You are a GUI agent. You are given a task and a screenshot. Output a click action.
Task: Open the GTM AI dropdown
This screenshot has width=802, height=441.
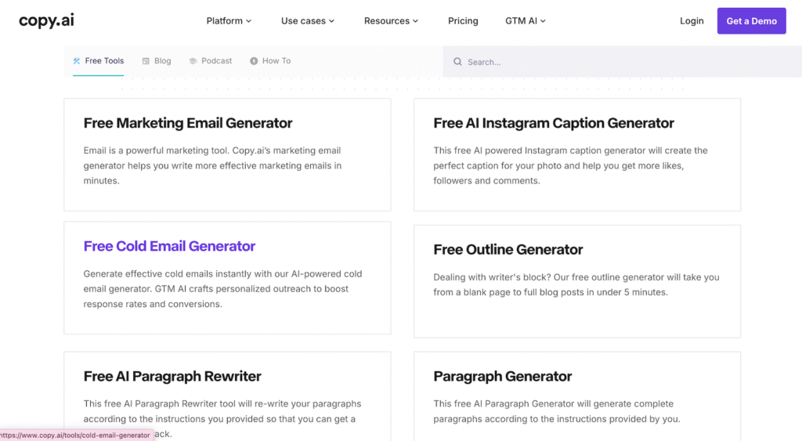tap(525, 21)
